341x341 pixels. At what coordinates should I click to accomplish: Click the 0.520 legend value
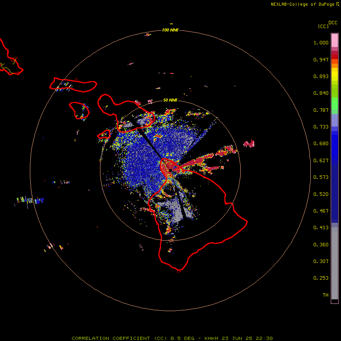321,194
